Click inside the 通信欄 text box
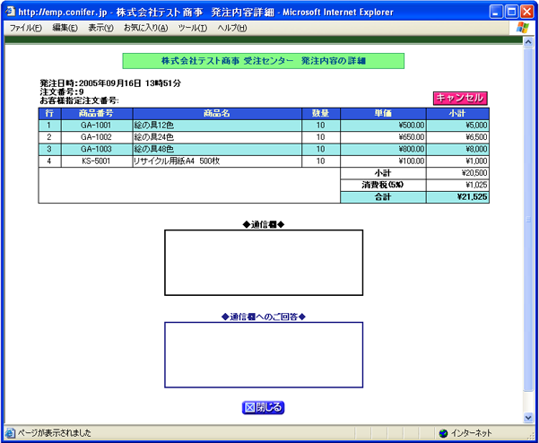The image size is (539, 443). (x=264, y=263)
